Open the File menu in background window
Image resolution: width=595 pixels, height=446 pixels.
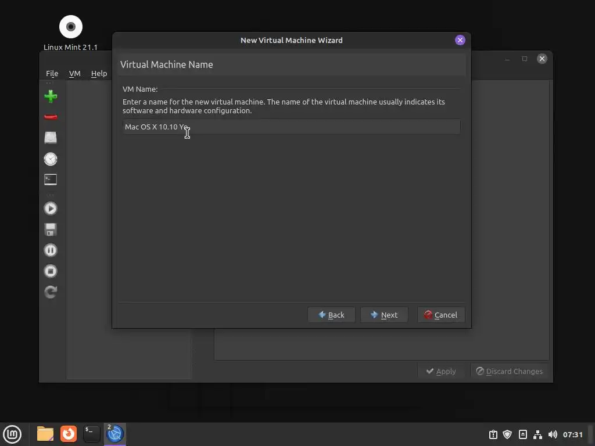tap(52, 73)
